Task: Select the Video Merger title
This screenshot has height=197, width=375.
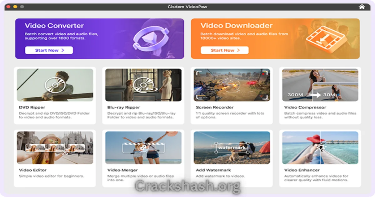Action: pos(122,170)
